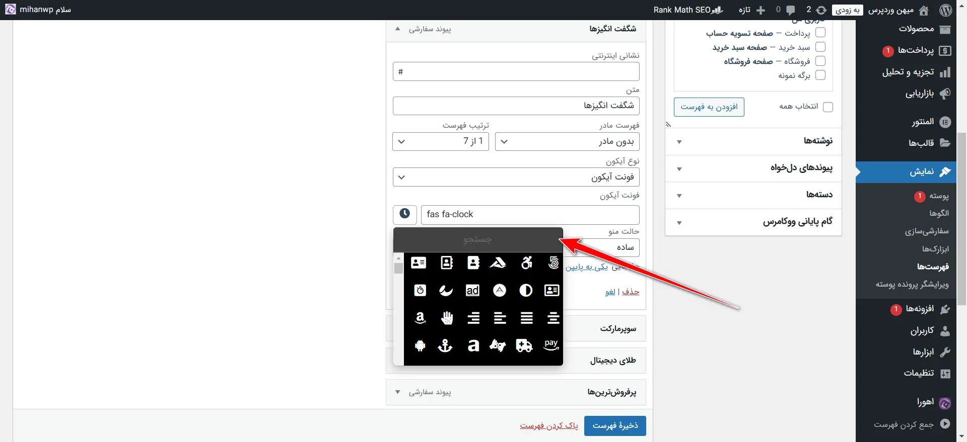Choose the align-left lines icon
967x442 pixels.
coord(500,318)
